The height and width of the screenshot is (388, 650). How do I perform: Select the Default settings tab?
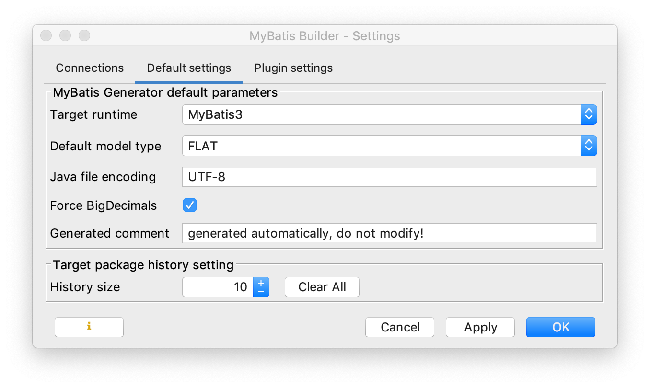[x=189, y=68]
